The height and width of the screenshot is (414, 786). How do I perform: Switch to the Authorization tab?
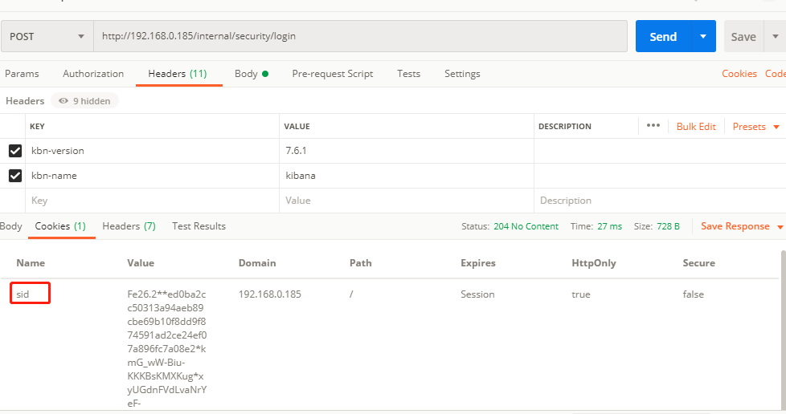click(93, 74)
